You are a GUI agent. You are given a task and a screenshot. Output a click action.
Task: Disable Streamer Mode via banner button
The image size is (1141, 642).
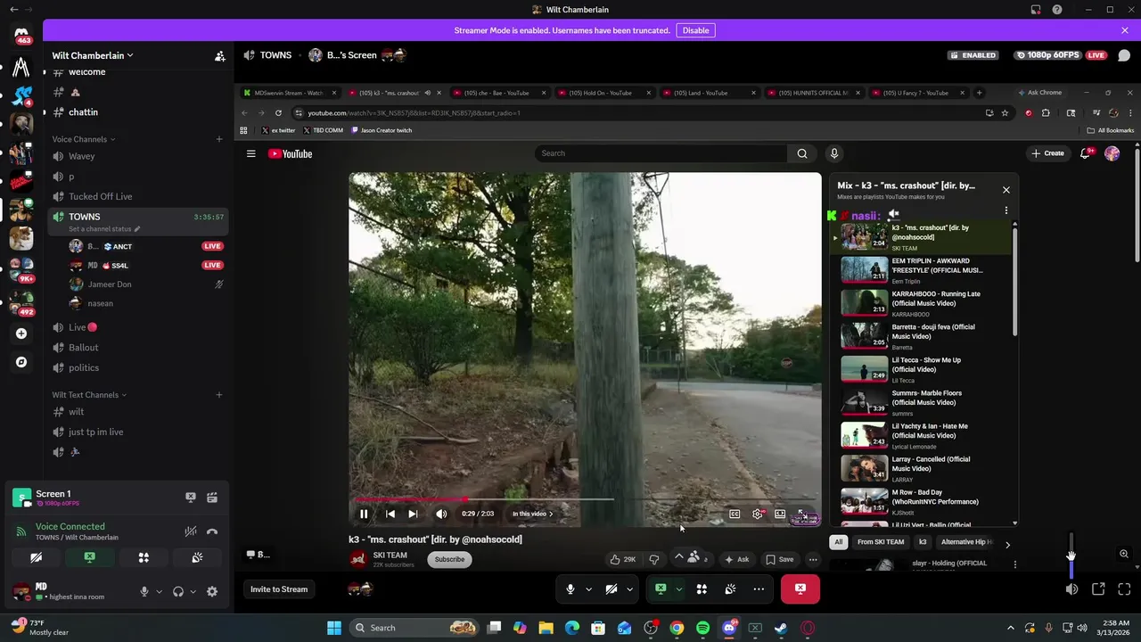[x=696, y=30]
